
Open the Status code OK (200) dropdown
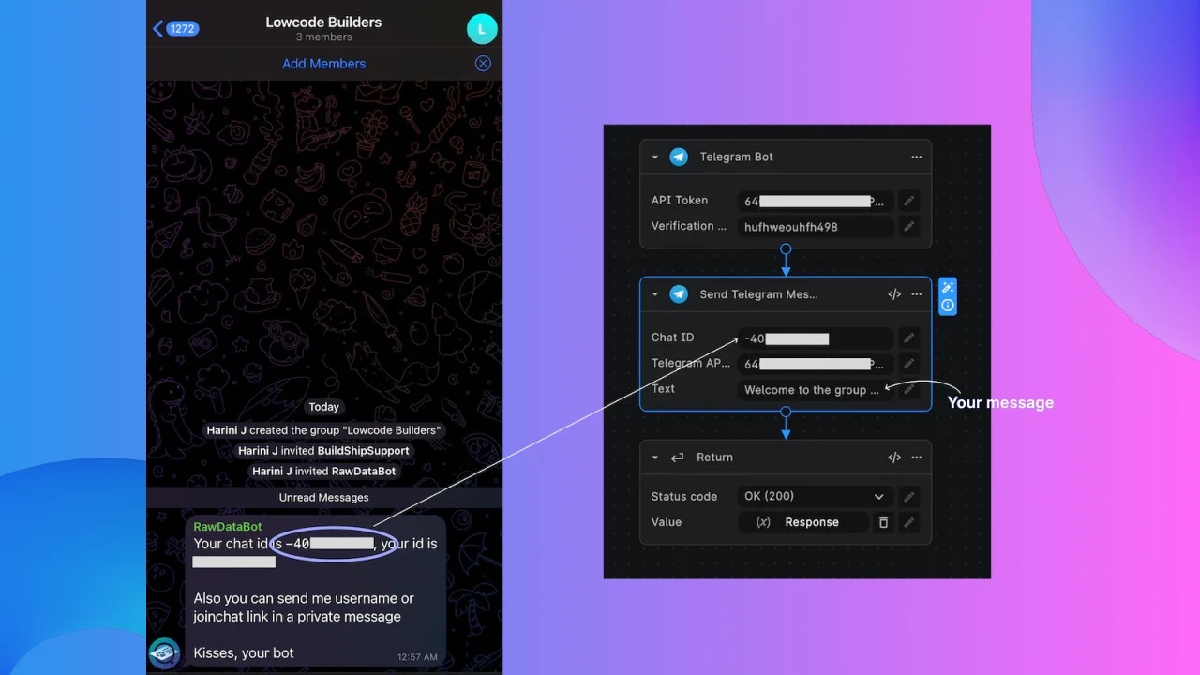pyautogui.click(x=815, y=497)
